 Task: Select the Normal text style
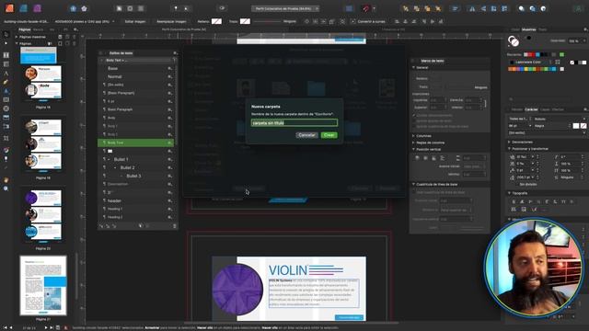(x=136, y=76)
